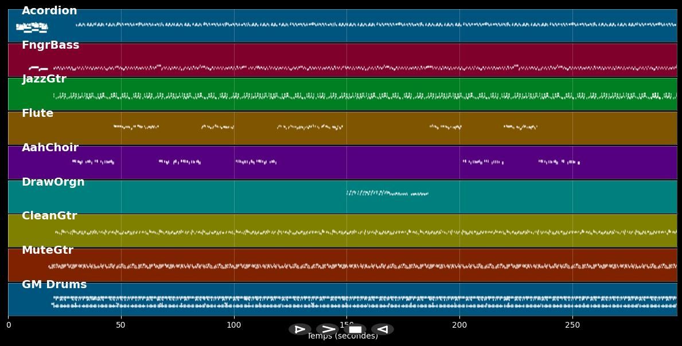
Task: Click the 100 seconds axis tick label
Action: coord(234,325)
